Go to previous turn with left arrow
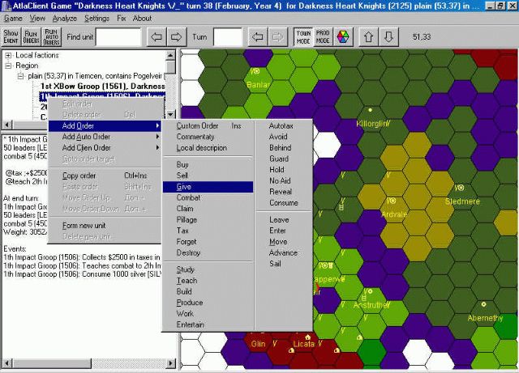 [x=258, y=36]
